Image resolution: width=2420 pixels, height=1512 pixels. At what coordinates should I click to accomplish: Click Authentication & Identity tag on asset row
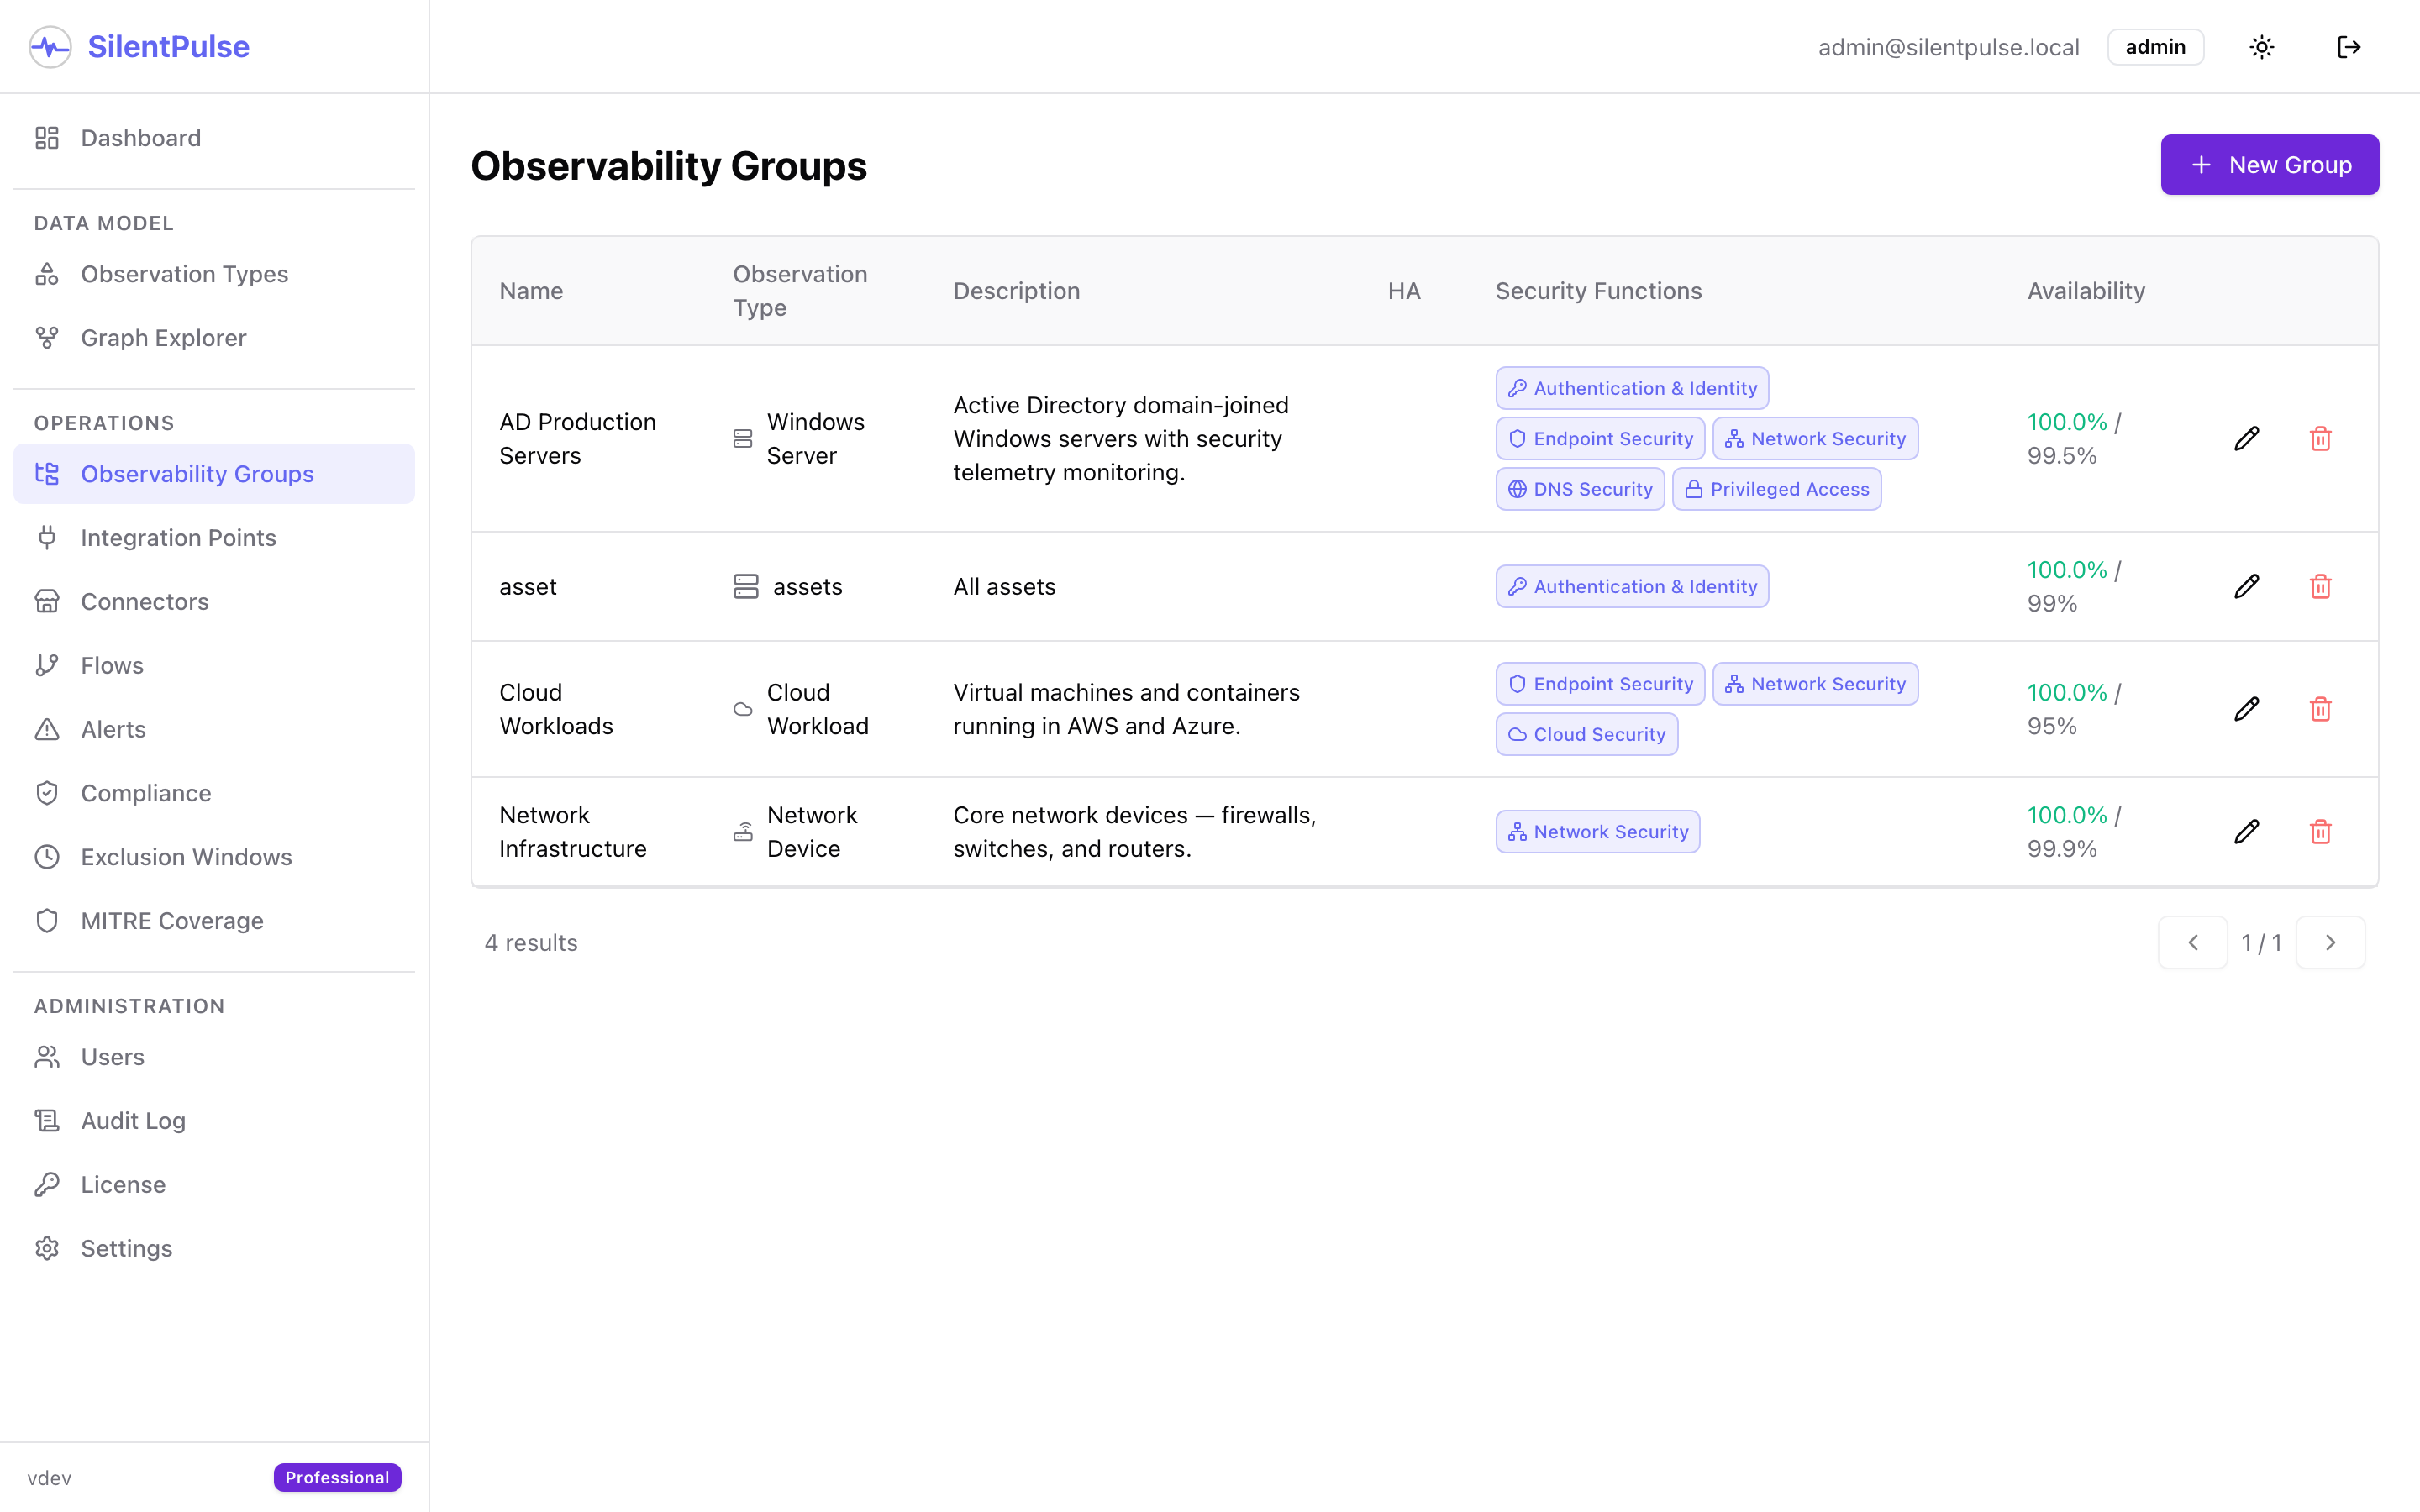point(1632,586)
